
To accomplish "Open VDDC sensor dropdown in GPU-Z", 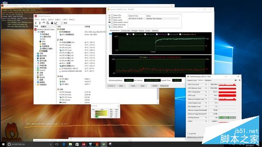I will (x=206, y=121).
